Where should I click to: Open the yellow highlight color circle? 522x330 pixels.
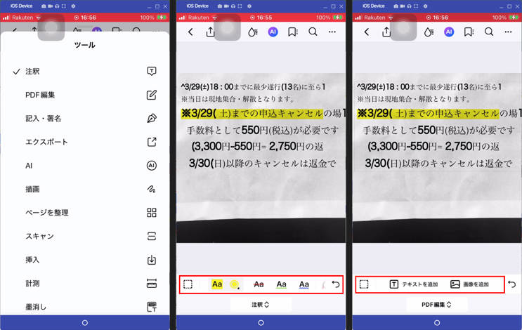235,284
